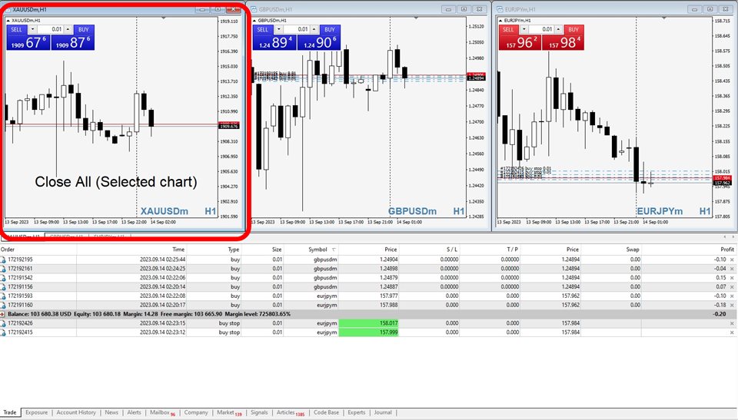Close order 172191156 with its x
Image resolution: width=738 pixels, height=420 pixels.
click(732, 286)
